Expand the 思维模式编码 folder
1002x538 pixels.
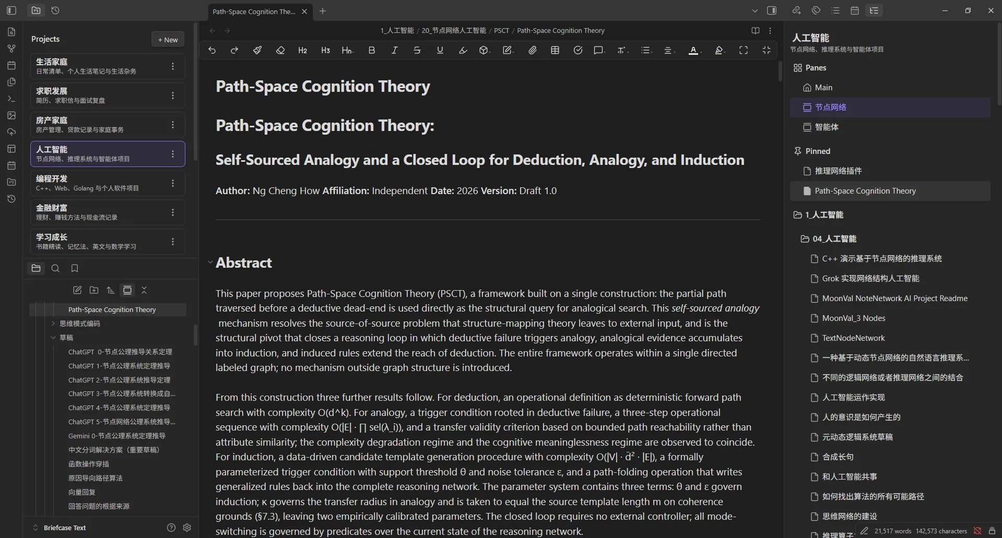coord(53,324)
